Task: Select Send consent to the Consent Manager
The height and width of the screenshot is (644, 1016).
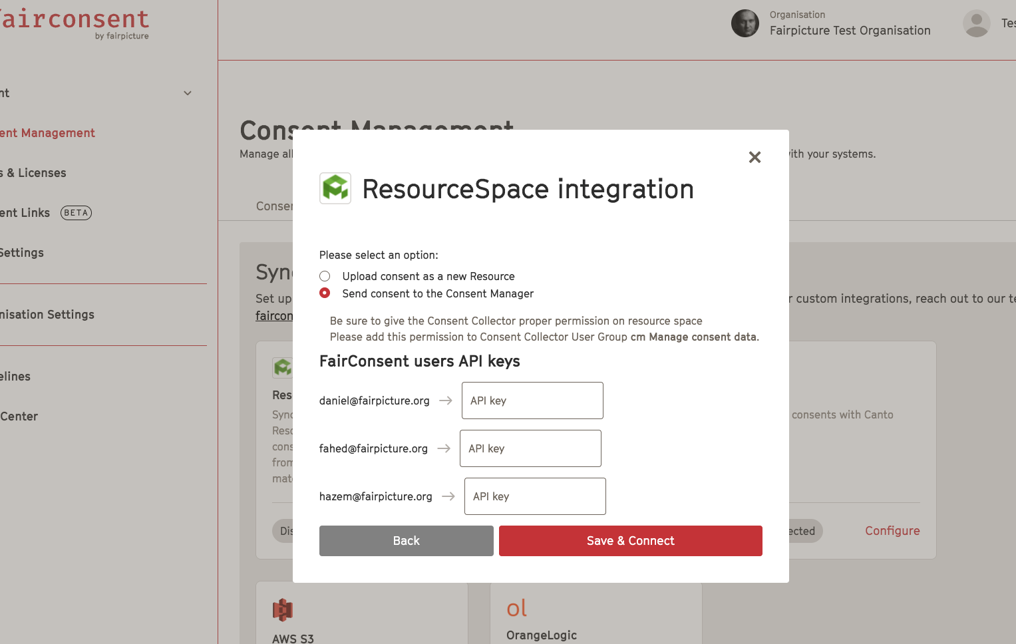Action: (x=325, y=293)
